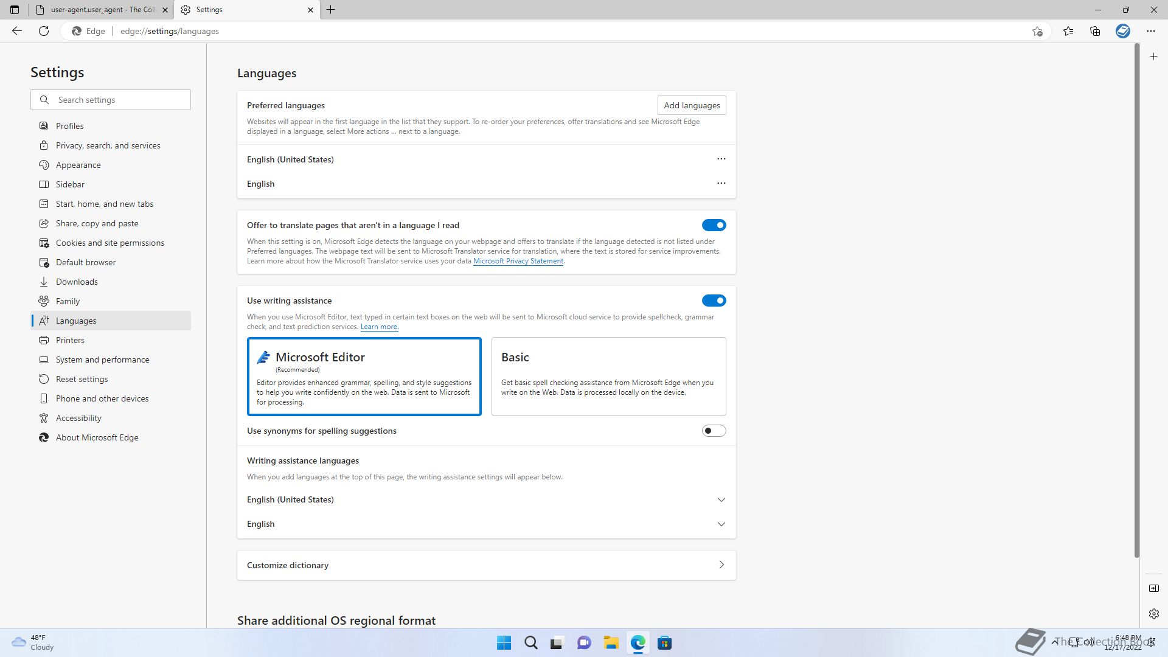
Task: Open Task View from taskbar
Action: (557, 643)
